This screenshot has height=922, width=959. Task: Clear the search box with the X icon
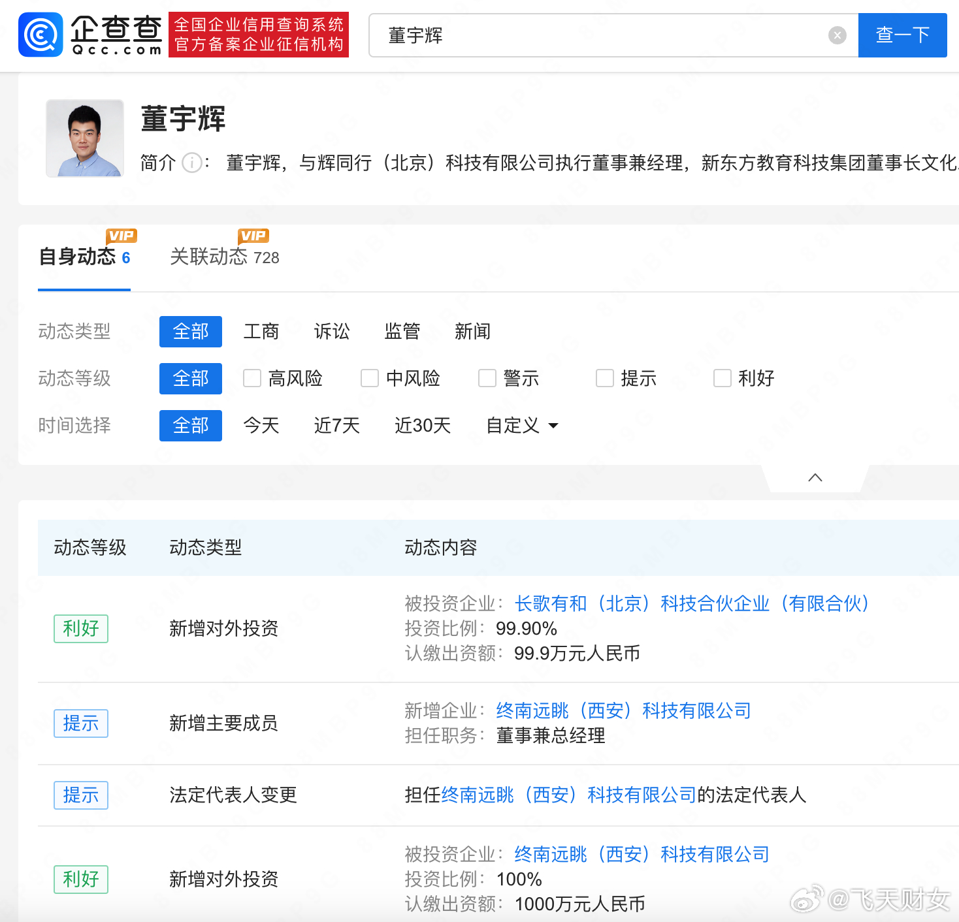point(837,35)
